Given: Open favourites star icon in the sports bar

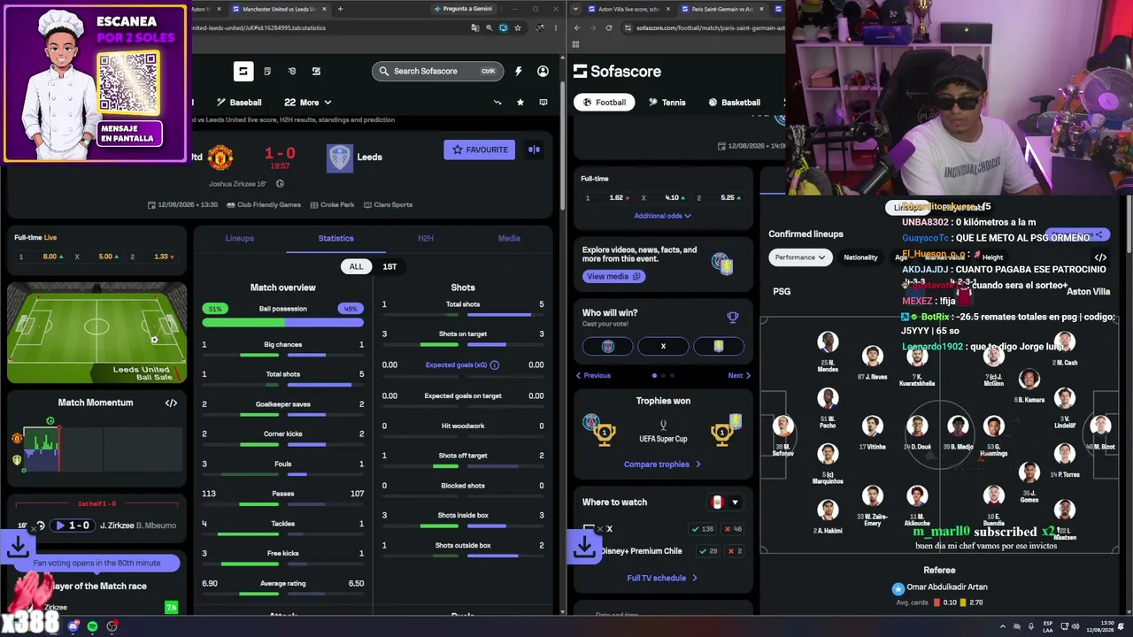Looking at the screenshot, I should coord(520,103).
